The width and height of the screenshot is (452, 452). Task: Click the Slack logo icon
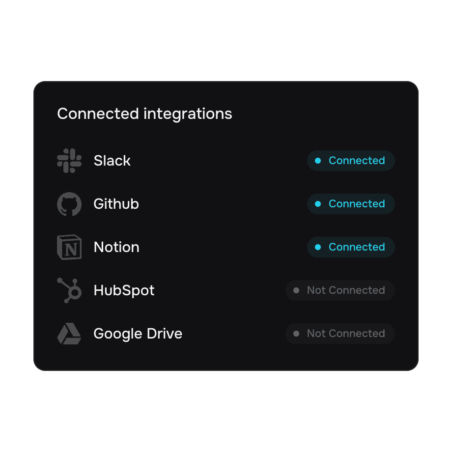(x=69, y=161)
